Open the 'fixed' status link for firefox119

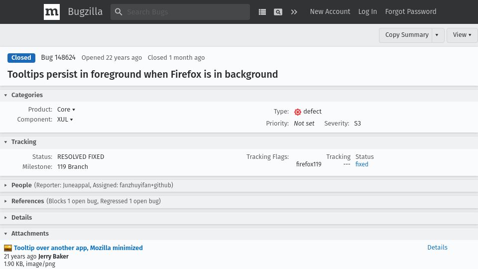tap(361, 164)
